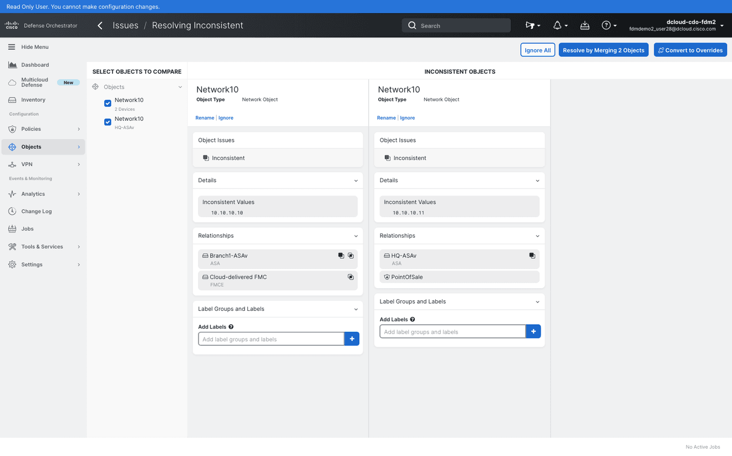Click the search magnifier icon
Image resolution: width=732 pixels, height=456 pixels.
[x=412, y=25]
